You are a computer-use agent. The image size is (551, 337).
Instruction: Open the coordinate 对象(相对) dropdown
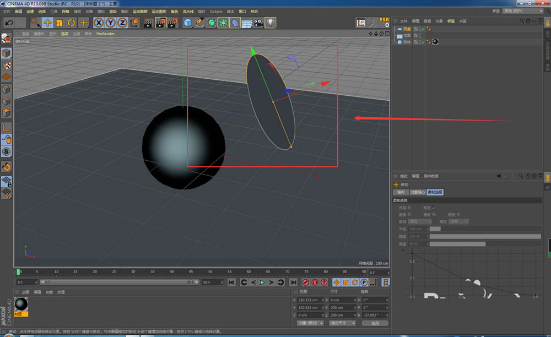click(x=310, y=323)
